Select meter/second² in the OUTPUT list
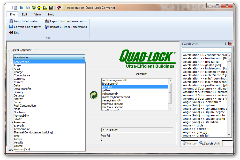Screen dimensions: 240x160 (x=135, y=100)
